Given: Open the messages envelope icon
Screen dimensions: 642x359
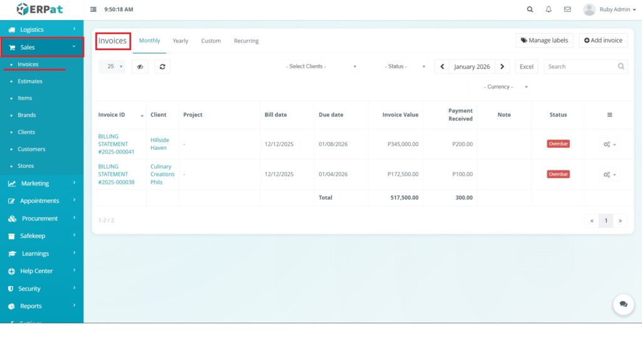Looking at the screenshot, I should point(567,9).
